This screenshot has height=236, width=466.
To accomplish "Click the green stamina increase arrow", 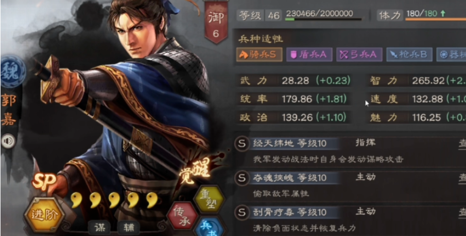I will [x=443, y=13].
